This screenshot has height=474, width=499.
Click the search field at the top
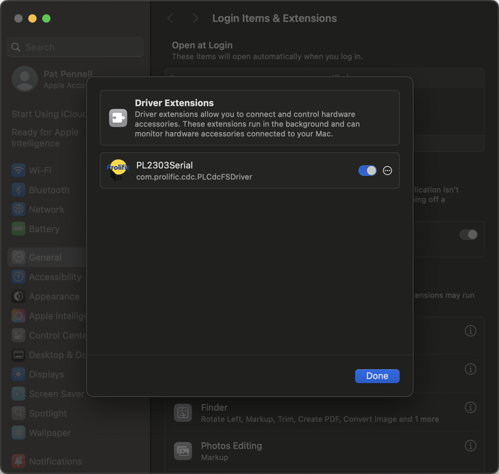75,47
